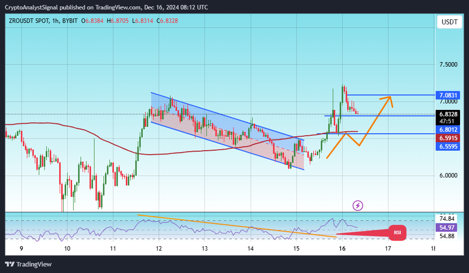Click the low value L6.8314

pos(143,21)
